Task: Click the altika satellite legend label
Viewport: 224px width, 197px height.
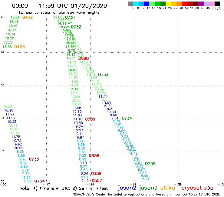Action: click(x=168, y=188)
